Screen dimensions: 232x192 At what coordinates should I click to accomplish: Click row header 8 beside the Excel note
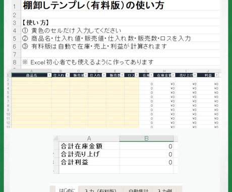pos(15,62)
